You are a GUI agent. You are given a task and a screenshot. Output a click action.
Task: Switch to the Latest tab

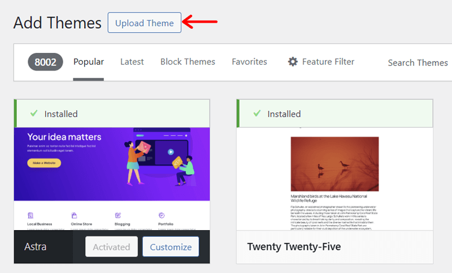point(132,62)
